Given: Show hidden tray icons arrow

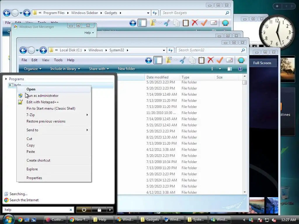Looking at the screenshot, I should coord(244,220).
